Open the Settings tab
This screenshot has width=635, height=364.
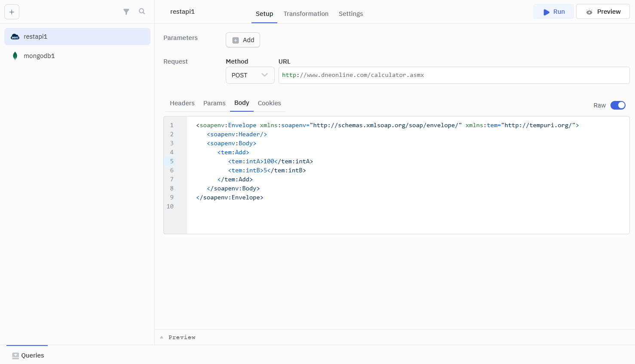[350, 14]
